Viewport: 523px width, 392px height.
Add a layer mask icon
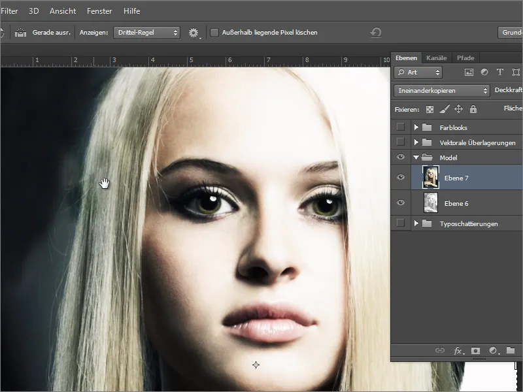click(475, 351)
